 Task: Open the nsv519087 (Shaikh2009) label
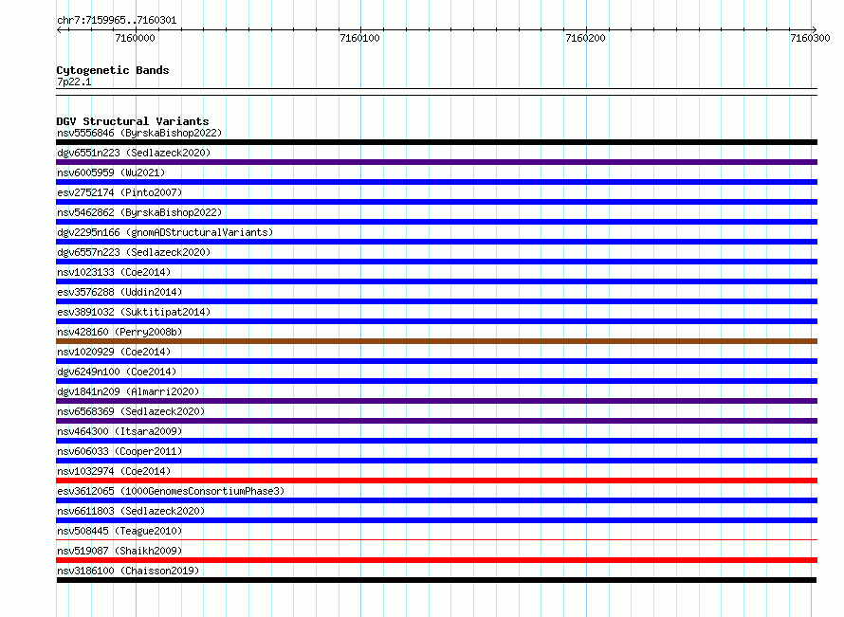pos(119,551)
